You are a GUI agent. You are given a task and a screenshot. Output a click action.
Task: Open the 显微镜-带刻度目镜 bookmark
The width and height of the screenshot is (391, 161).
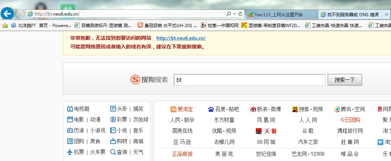point(271,25)
